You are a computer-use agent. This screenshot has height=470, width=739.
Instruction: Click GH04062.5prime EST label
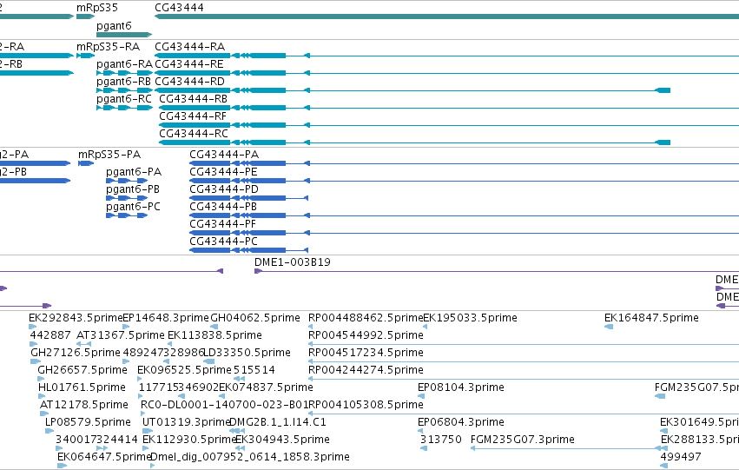click(x=255, y=318)
